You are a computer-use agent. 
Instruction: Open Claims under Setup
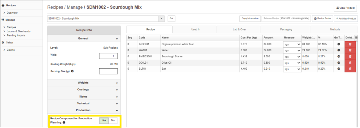(x=11, y=50)
